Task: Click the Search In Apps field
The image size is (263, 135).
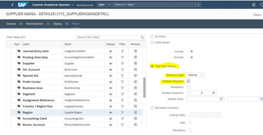Action: (x=154, y=5)
